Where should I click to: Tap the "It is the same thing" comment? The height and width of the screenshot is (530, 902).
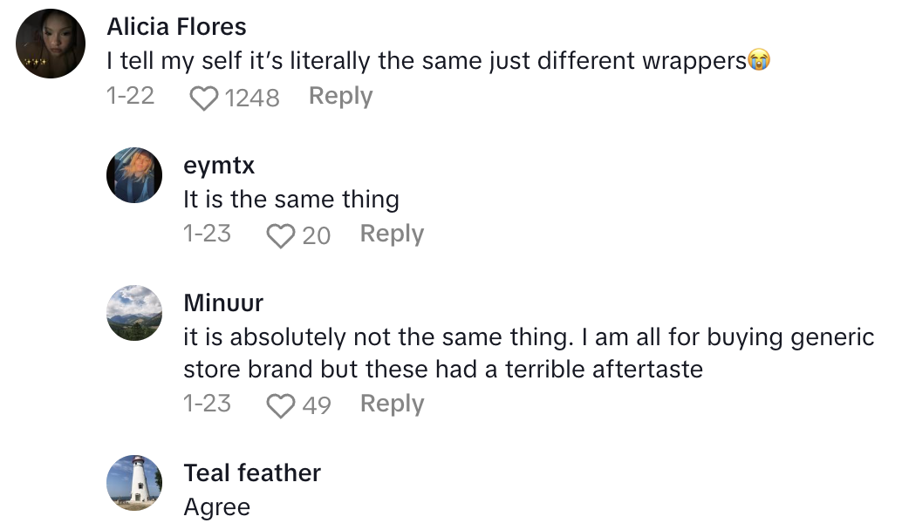coord(291,199)
